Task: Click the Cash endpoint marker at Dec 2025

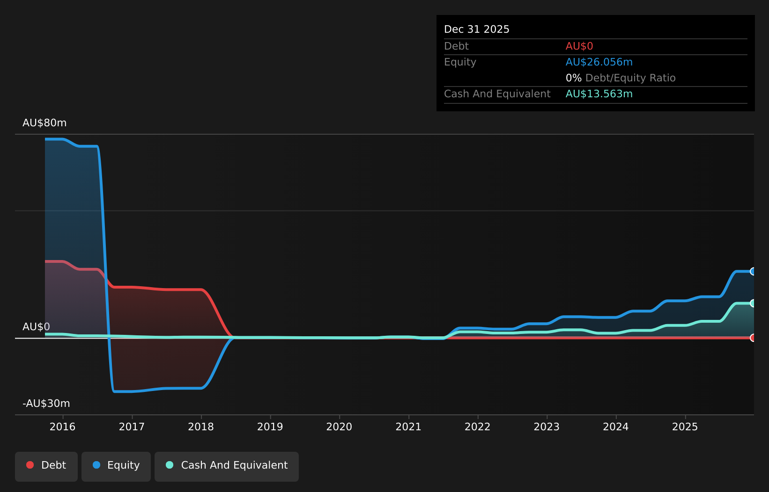Action: point(753,303)
